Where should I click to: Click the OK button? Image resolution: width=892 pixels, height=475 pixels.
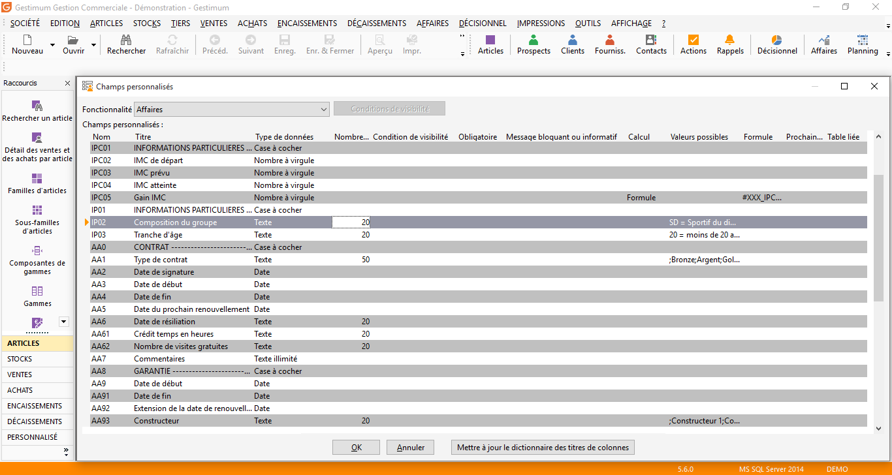point(356,448)
